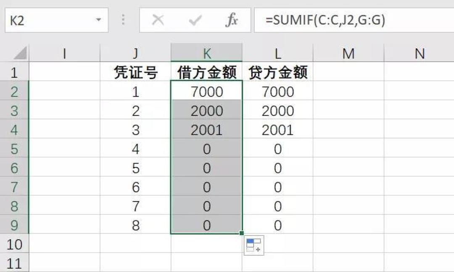Click the Insert Function fx icon

point(232,20)
